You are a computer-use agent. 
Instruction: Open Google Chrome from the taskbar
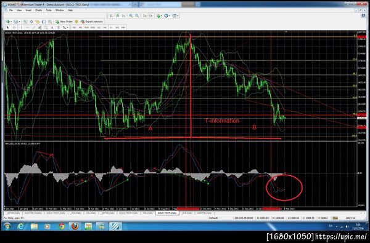click(x=62, y=226)
